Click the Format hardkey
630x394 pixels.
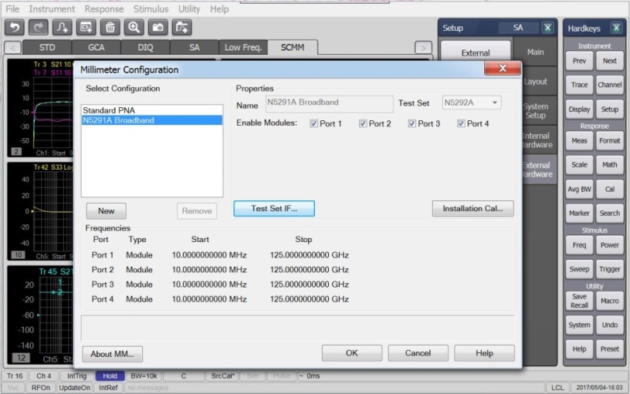[609, 141]
